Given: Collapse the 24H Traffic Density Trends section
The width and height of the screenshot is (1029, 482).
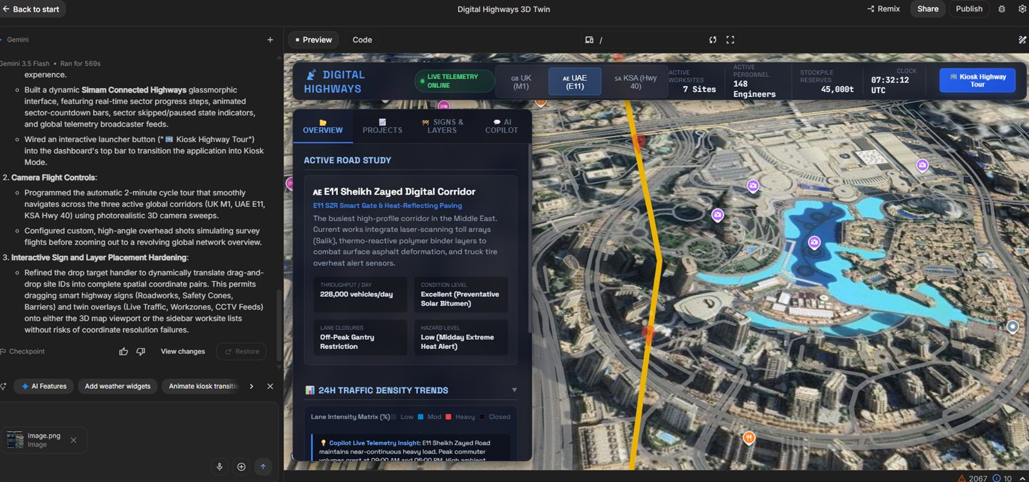Looking at the screenshot, I should coord(514,390).
